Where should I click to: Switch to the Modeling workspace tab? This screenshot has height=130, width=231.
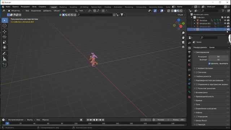(63, 7)
